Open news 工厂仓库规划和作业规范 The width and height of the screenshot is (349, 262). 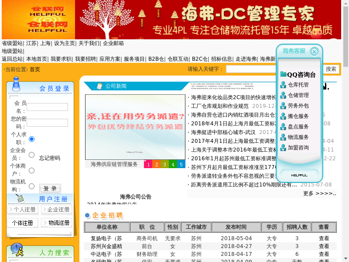[x=220, y=106]
